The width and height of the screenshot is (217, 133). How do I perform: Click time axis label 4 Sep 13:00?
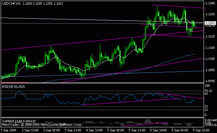point(94,130)
